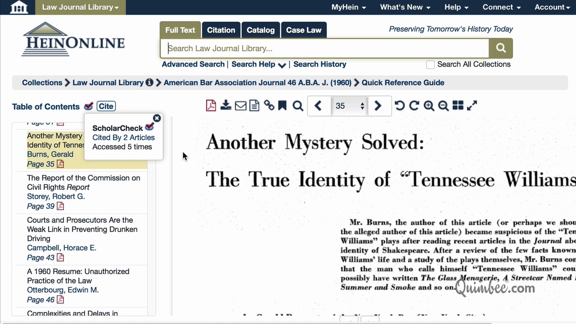Open PDF icon for Page 46
The image size is (576, 324).
(x=60, y=300)
